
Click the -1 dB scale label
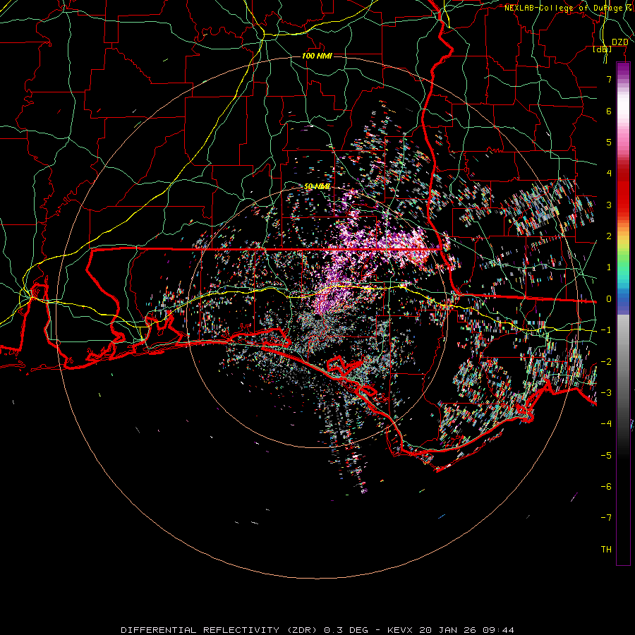pyautogui.click(x=606, y=330)
